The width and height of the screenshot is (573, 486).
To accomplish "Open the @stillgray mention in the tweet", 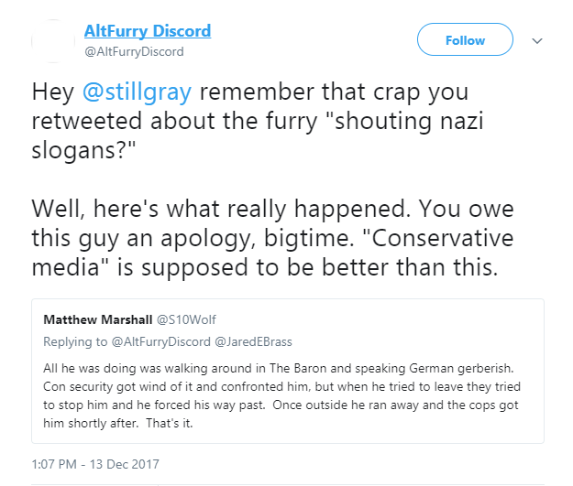I will tap(137, 92).
